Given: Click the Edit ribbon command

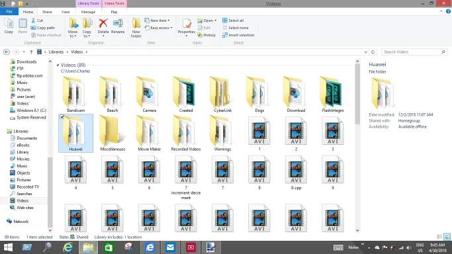Looking at the screenshot, I should [204, 28].
